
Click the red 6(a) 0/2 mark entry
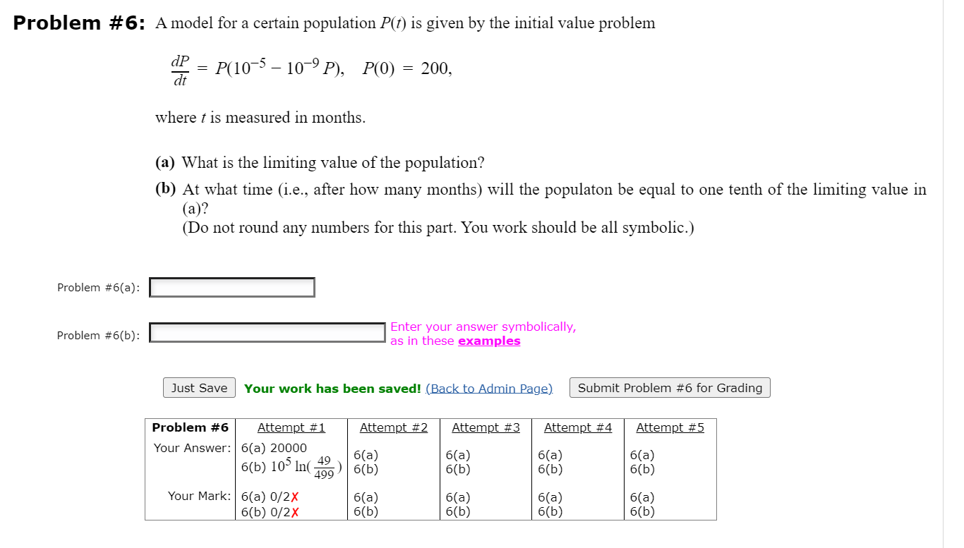[x=267, y=497]
